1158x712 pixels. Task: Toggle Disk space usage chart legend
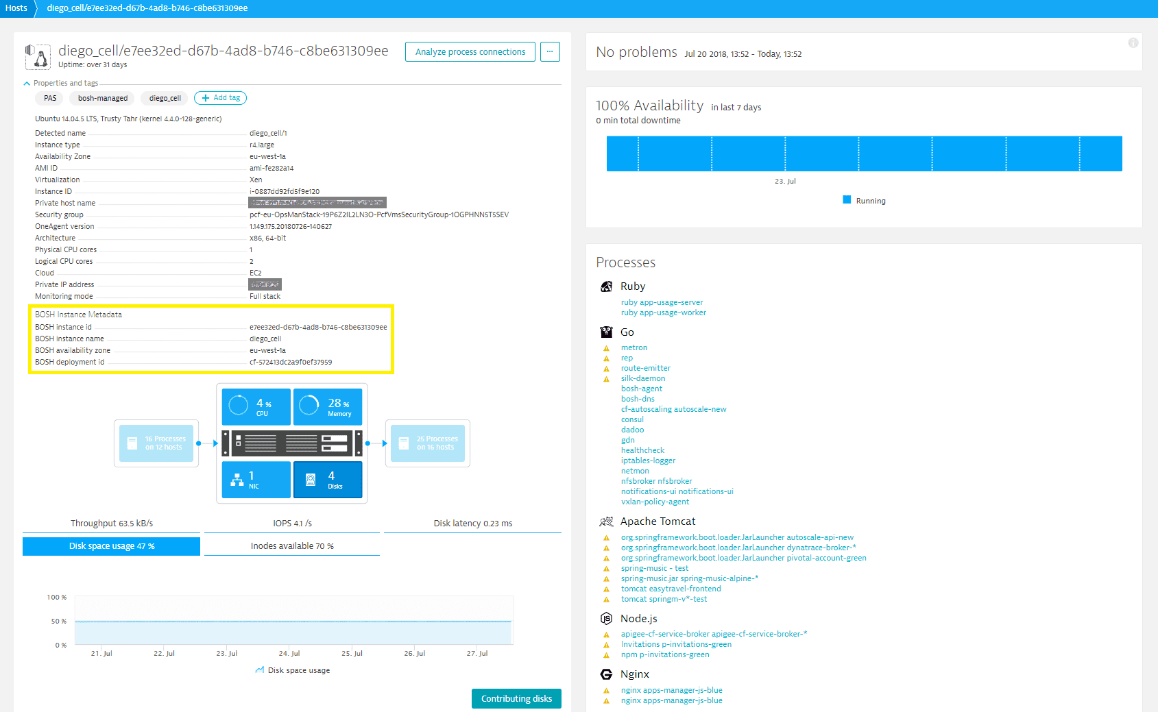[293, 671]
